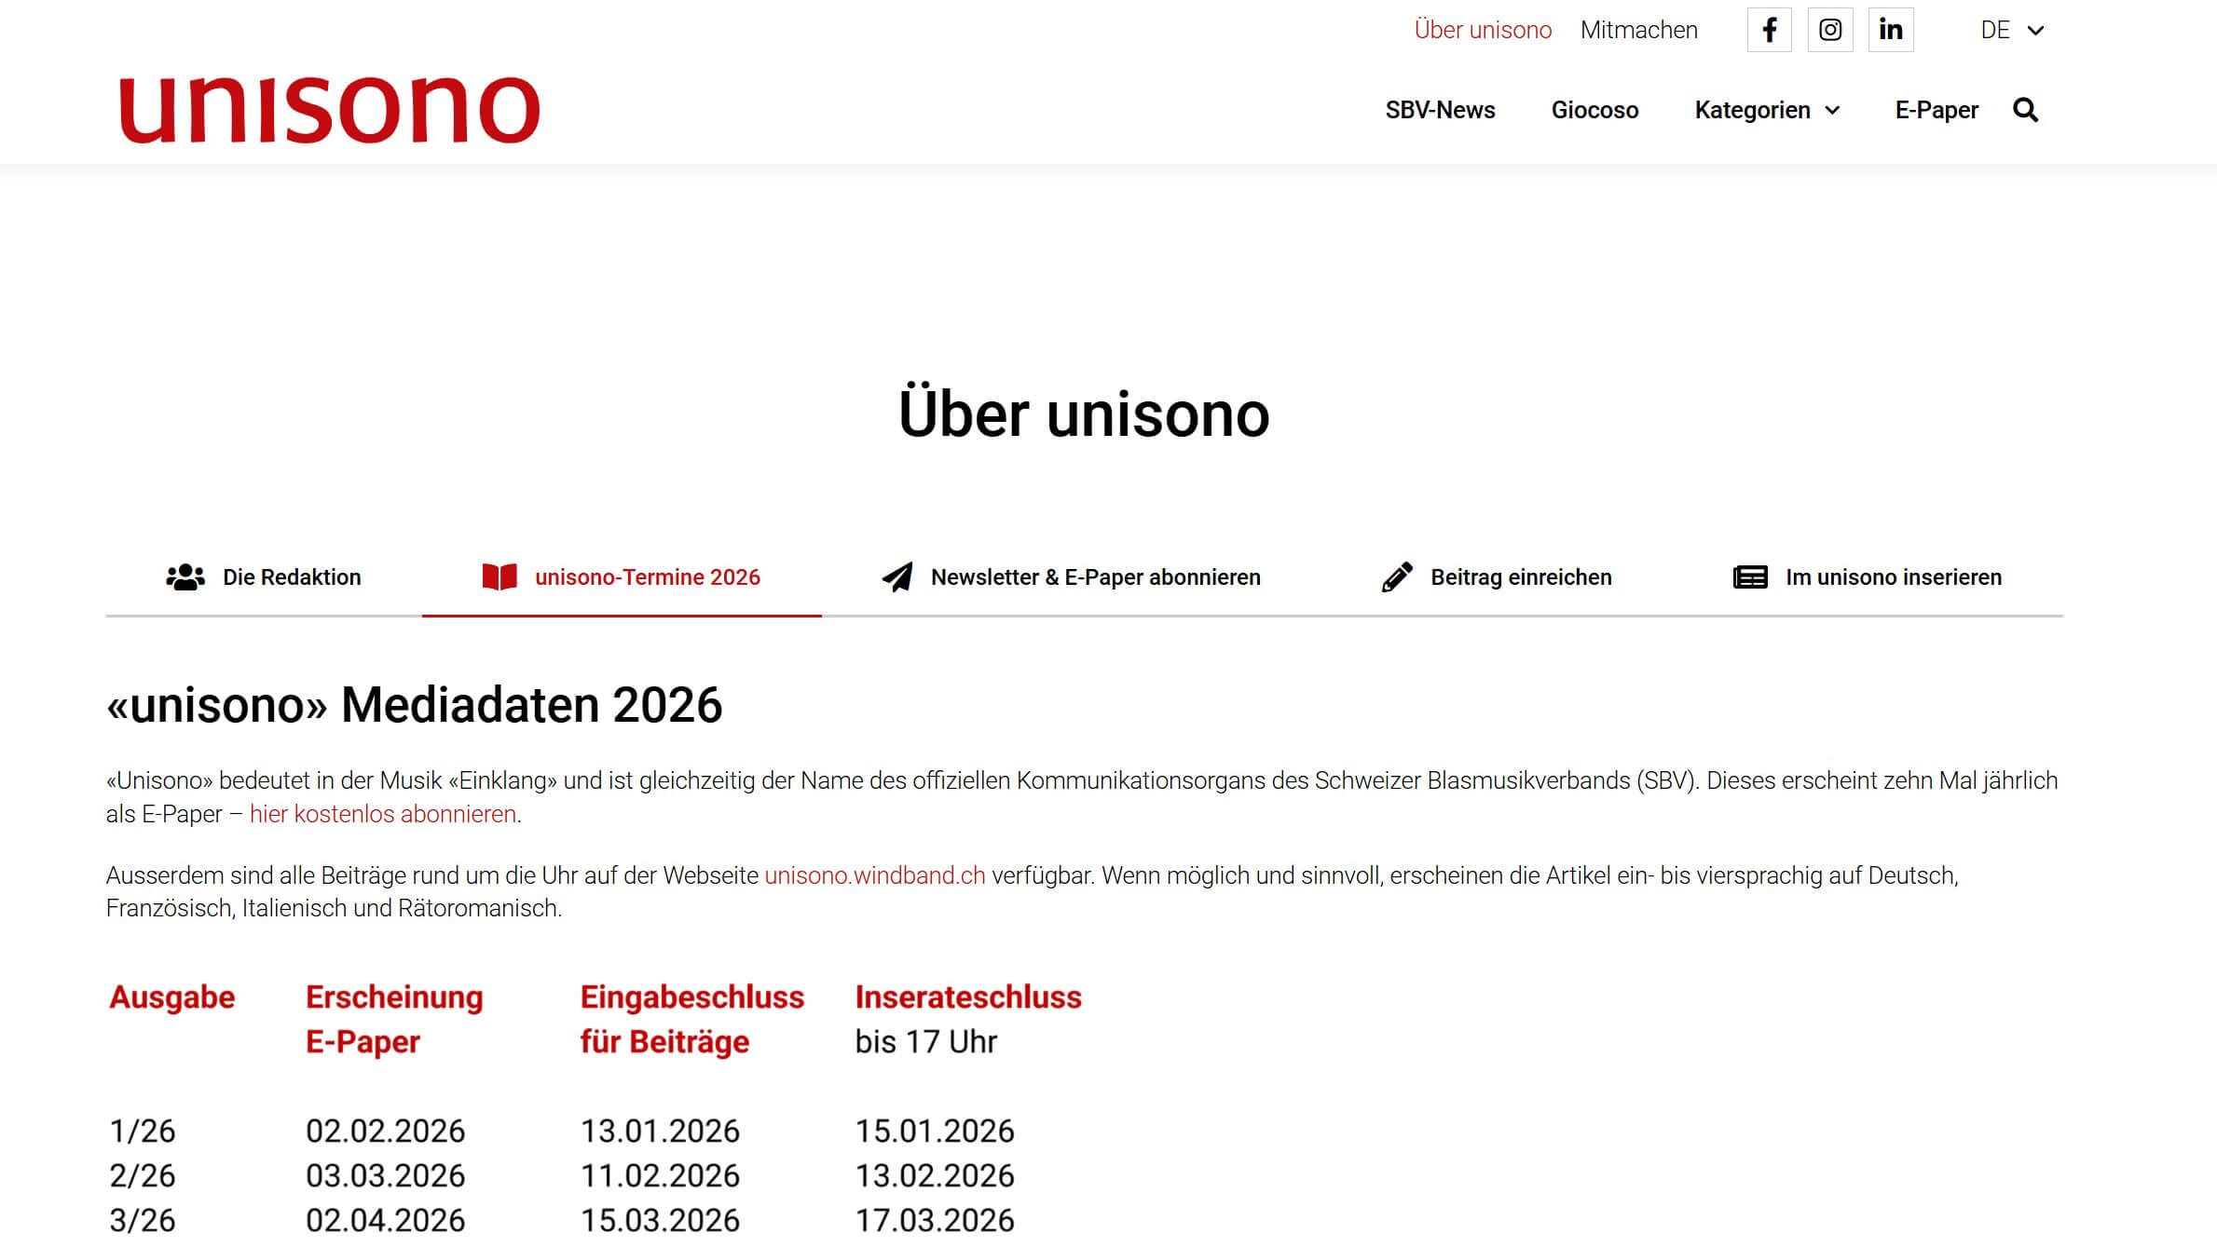The image size is (2217, 1247).
Task: Open the search function
Action: (x=2025, y=109)
